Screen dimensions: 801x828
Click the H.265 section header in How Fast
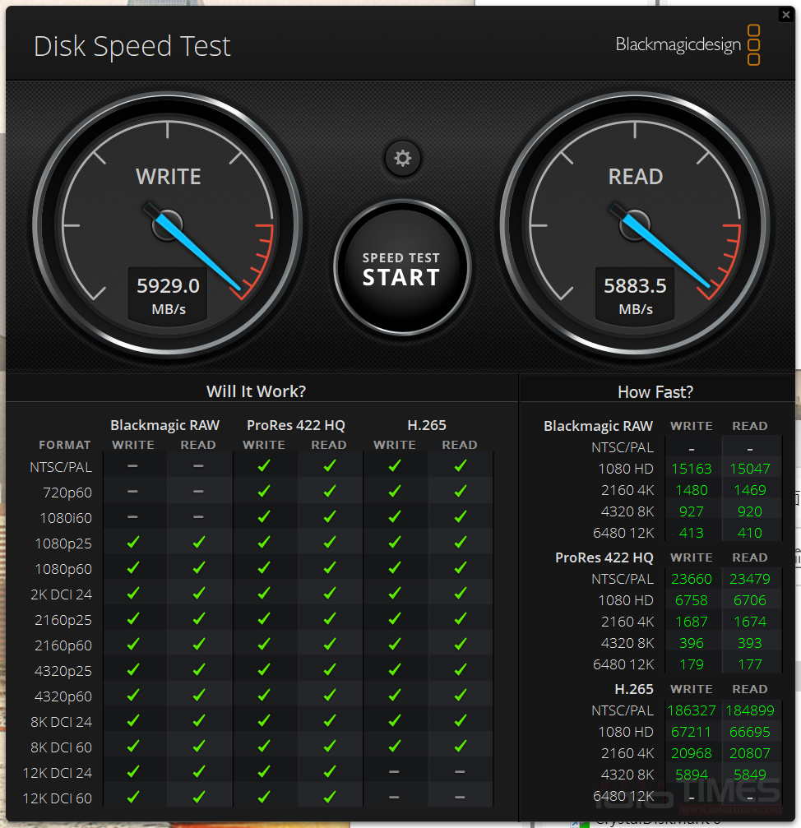click(633, 689)
